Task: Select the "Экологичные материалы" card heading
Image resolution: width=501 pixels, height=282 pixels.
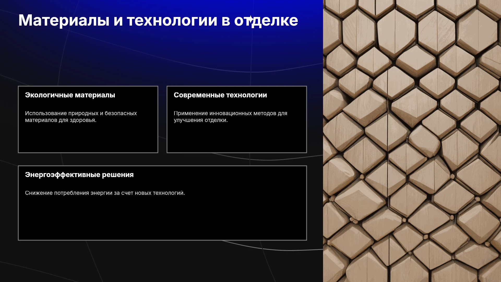Action: pos(70,95)
